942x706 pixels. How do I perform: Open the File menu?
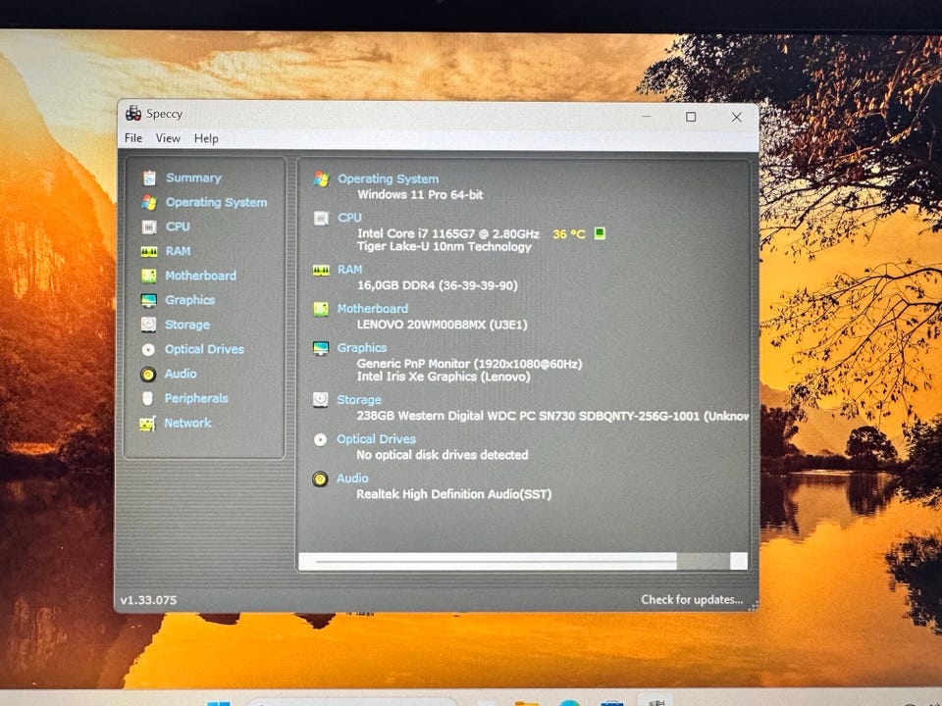[133, 138]
